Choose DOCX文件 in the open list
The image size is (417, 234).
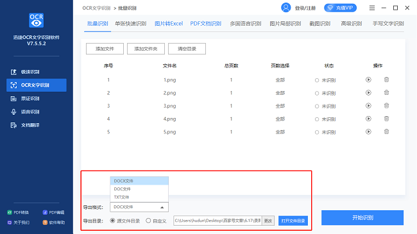[x=139, y=181]
